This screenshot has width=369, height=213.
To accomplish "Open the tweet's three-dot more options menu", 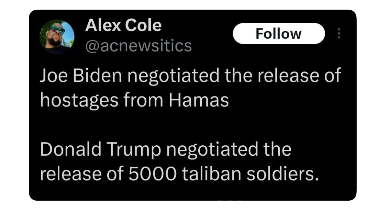I will click(339, 33).
